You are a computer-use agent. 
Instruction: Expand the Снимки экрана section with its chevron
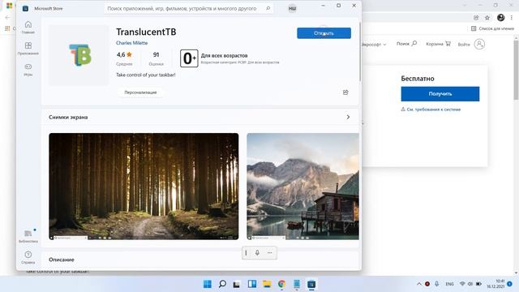[348, 117]
